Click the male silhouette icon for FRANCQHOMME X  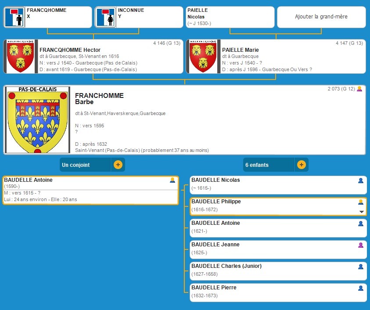point(14,17)
